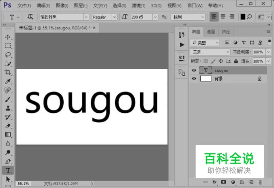Image resolution: width=274 pixels, height=188 pixels.
Task: Select the History Brush tool
Action: (8, 117)
